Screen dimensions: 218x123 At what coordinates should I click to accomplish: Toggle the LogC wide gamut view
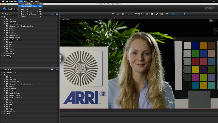point(167,14)
